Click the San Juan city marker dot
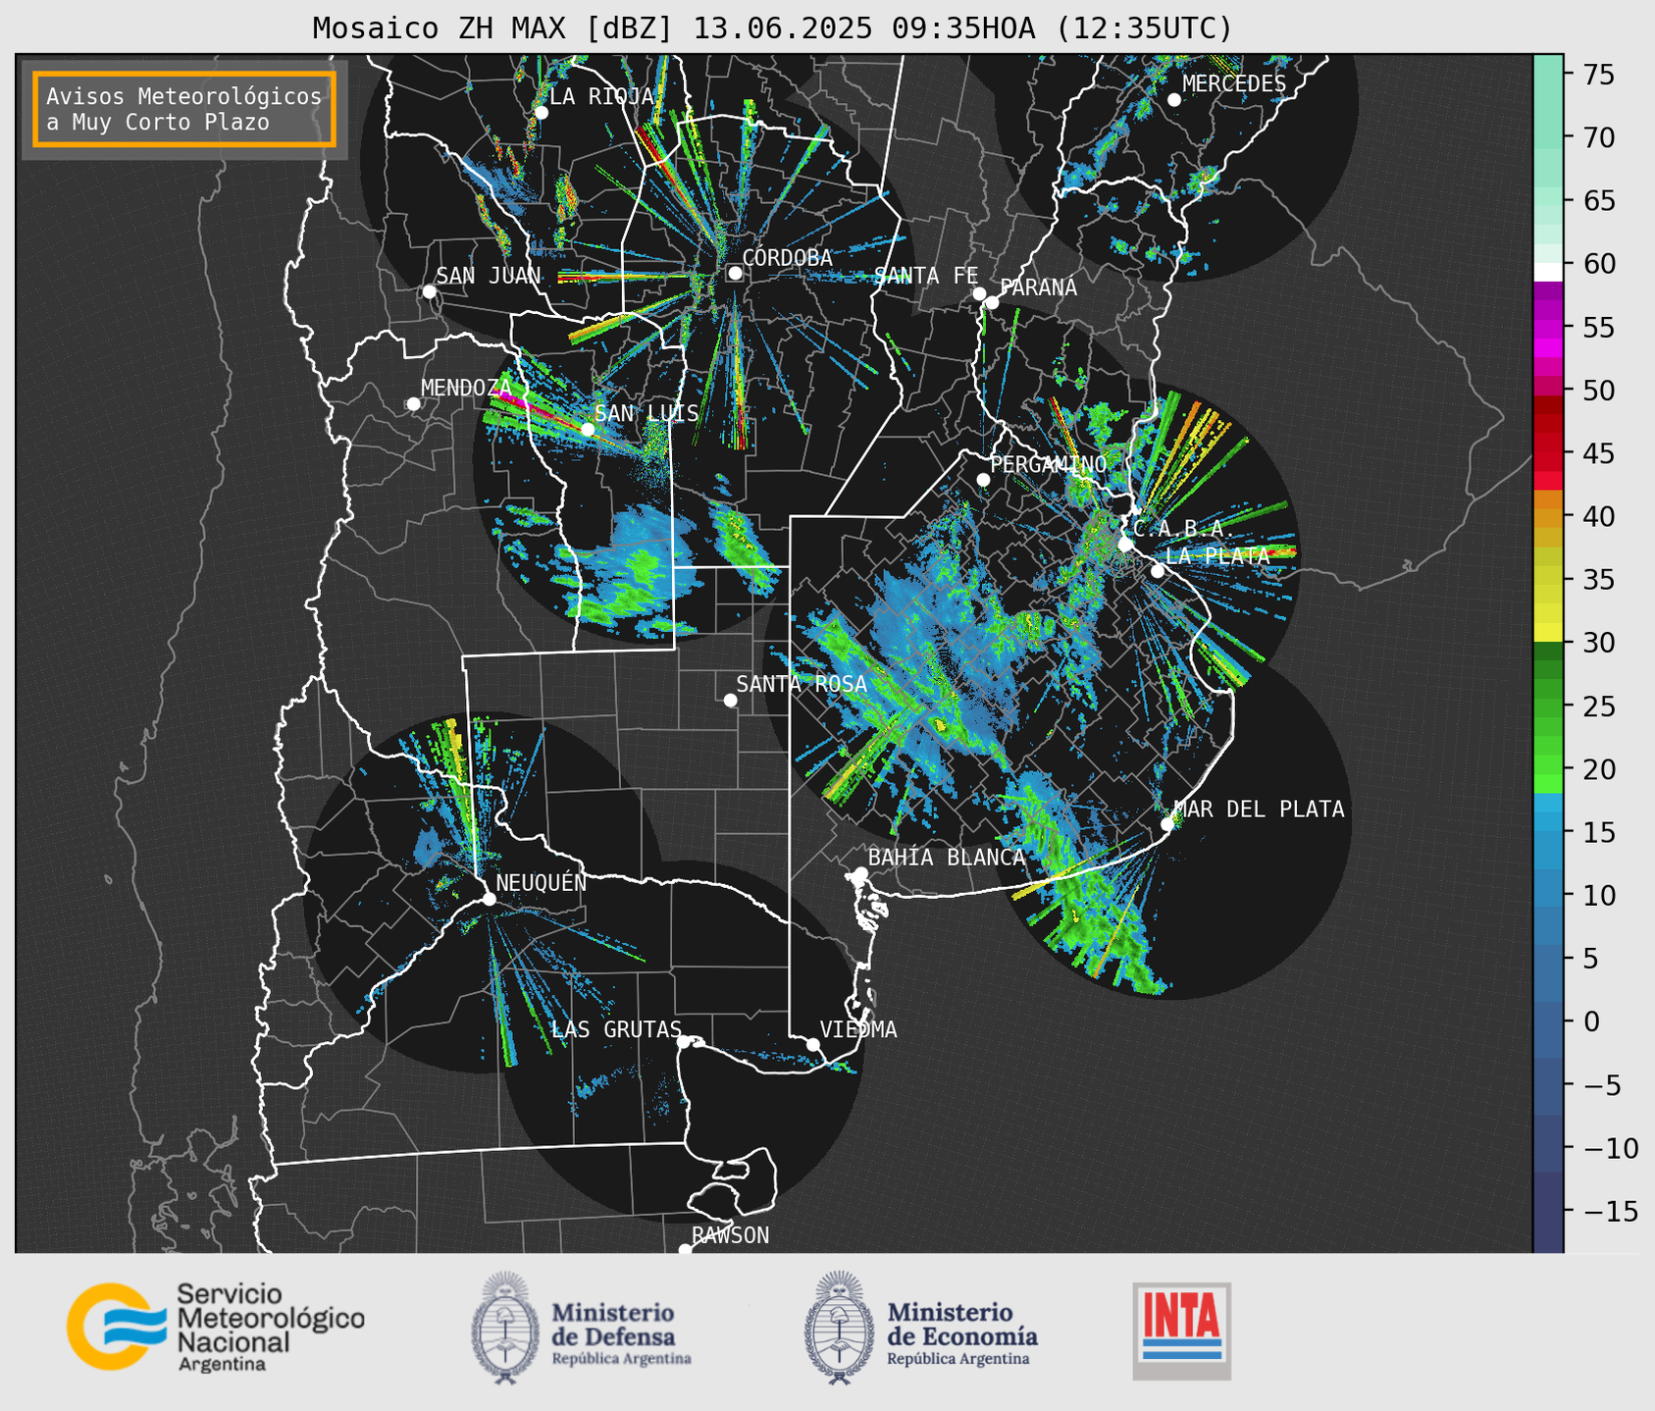1655x1411 pixels. coord(429,291)
